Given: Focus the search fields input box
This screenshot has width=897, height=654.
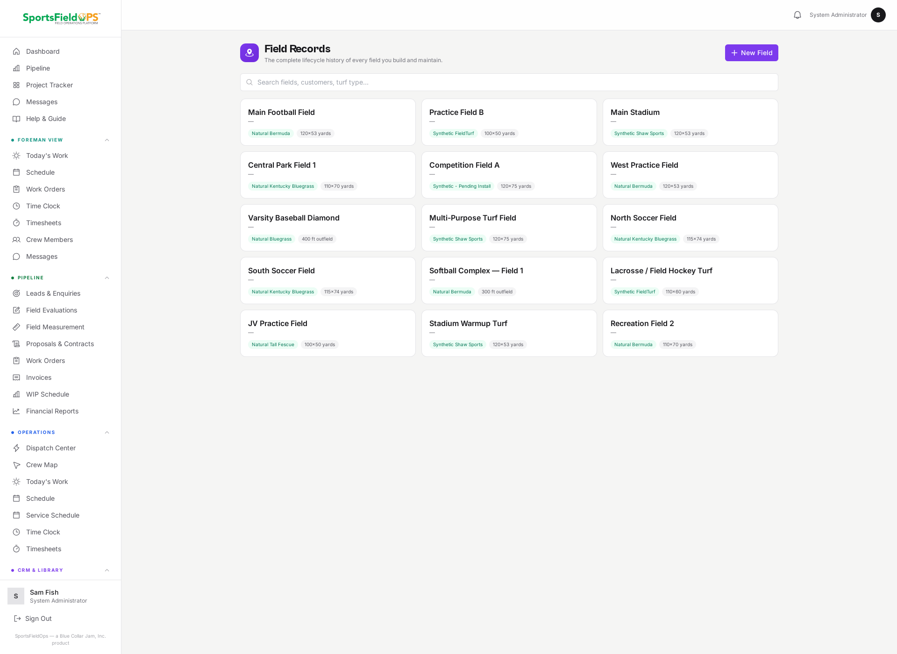Looking at the screenshot, I should point(509,82).
